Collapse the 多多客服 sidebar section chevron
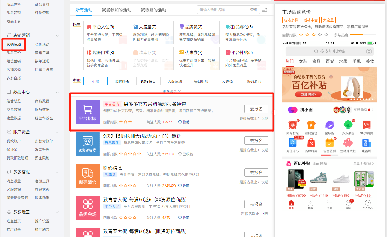387x237 pixels. (57, 172)
